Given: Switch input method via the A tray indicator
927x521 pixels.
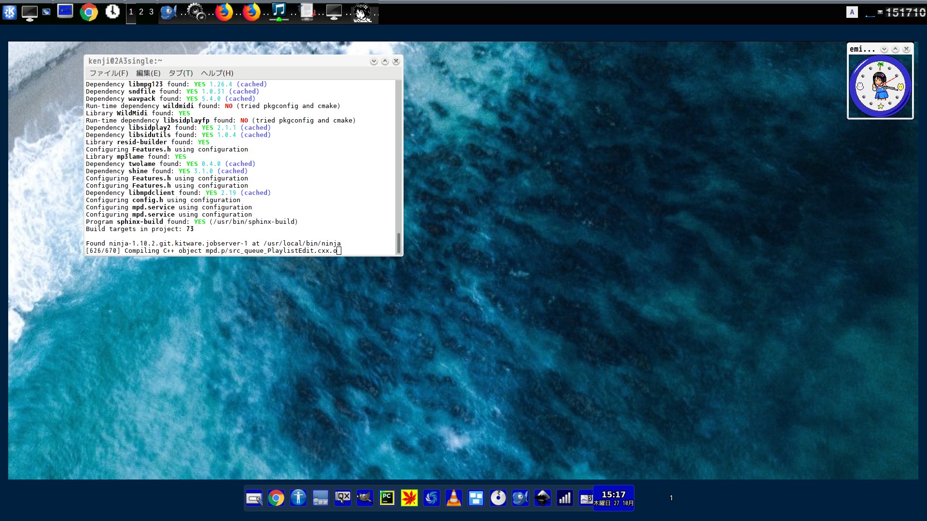Looking at the screenshot, I should tap(852, 12).
